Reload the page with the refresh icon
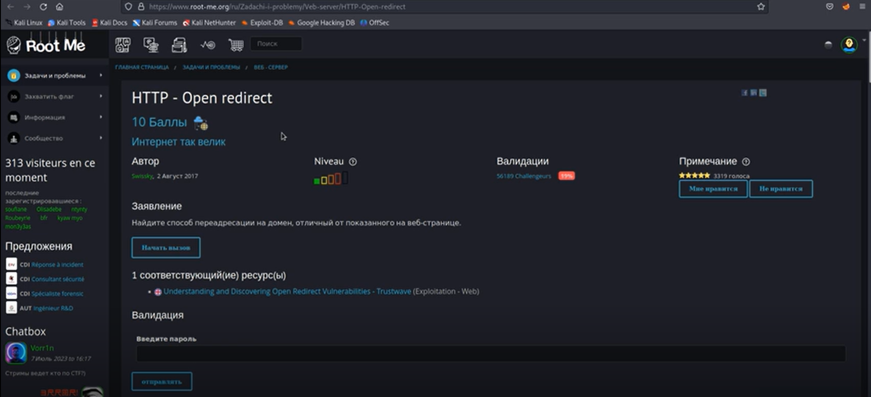This screenshot has height=397, width=871. 43,7
